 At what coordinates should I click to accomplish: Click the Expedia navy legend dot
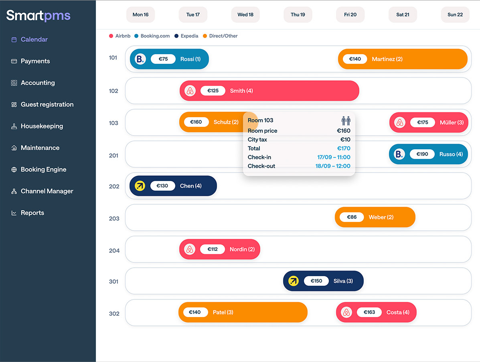point(176,36)
